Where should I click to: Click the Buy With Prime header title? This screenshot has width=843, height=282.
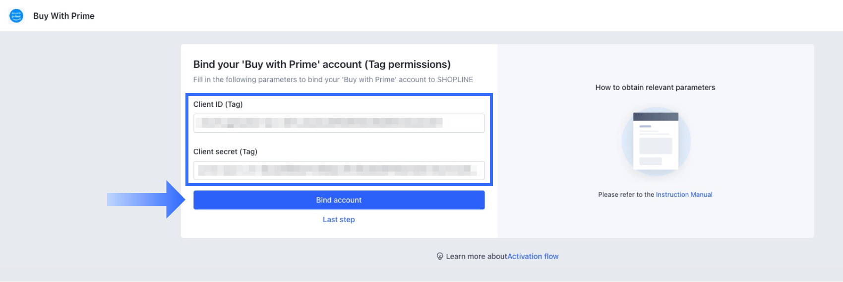tap(64, 16)
